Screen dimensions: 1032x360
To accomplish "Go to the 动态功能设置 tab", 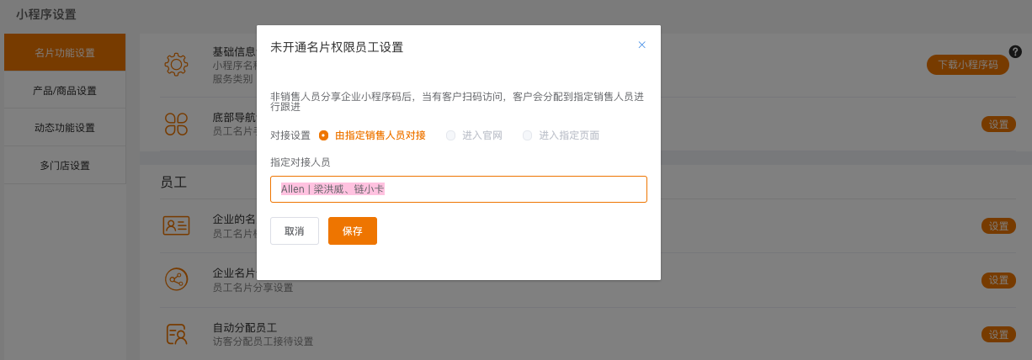I will pyautogui.click(x=65, y=128).
